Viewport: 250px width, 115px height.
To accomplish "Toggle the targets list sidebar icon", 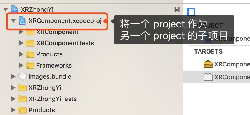I will tap(191, 12).
